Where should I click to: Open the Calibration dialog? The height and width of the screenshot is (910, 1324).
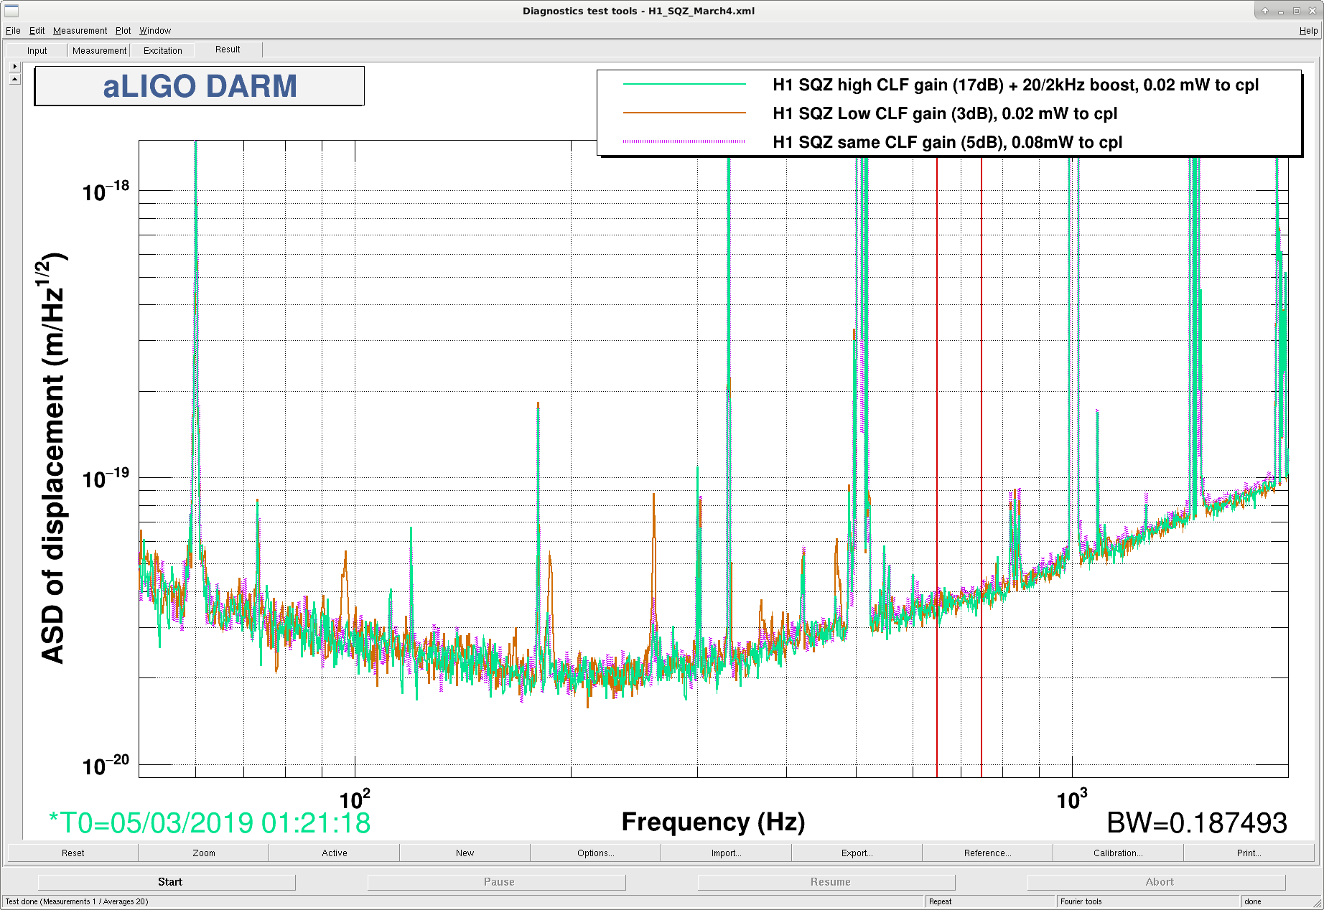[x=1118, y=853]
